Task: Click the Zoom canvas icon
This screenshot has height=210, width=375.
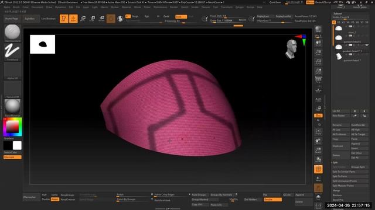Action: 318,52
